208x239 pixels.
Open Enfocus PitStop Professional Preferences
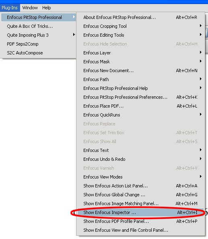pyautogui.click(x=140, y=97)
